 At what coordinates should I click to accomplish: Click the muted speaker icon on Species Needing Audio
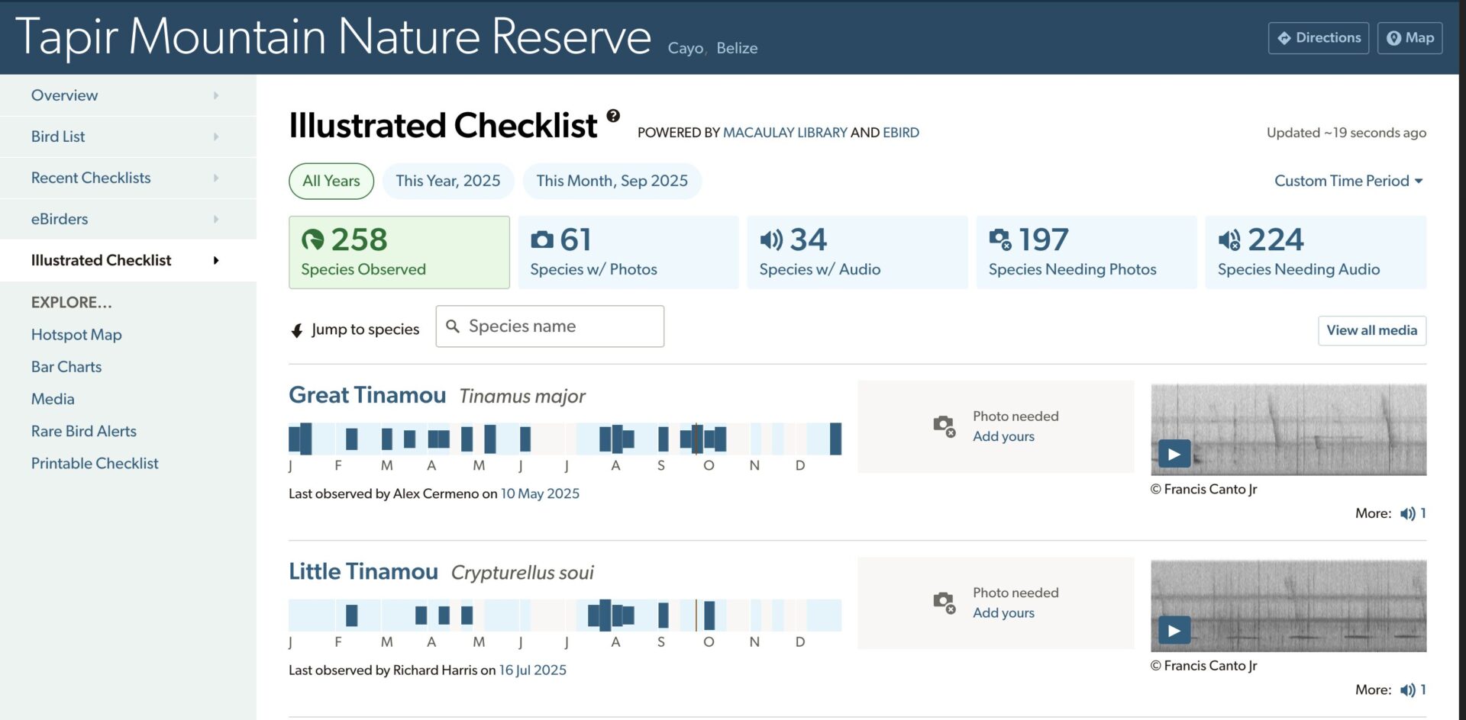point(1229,239)
